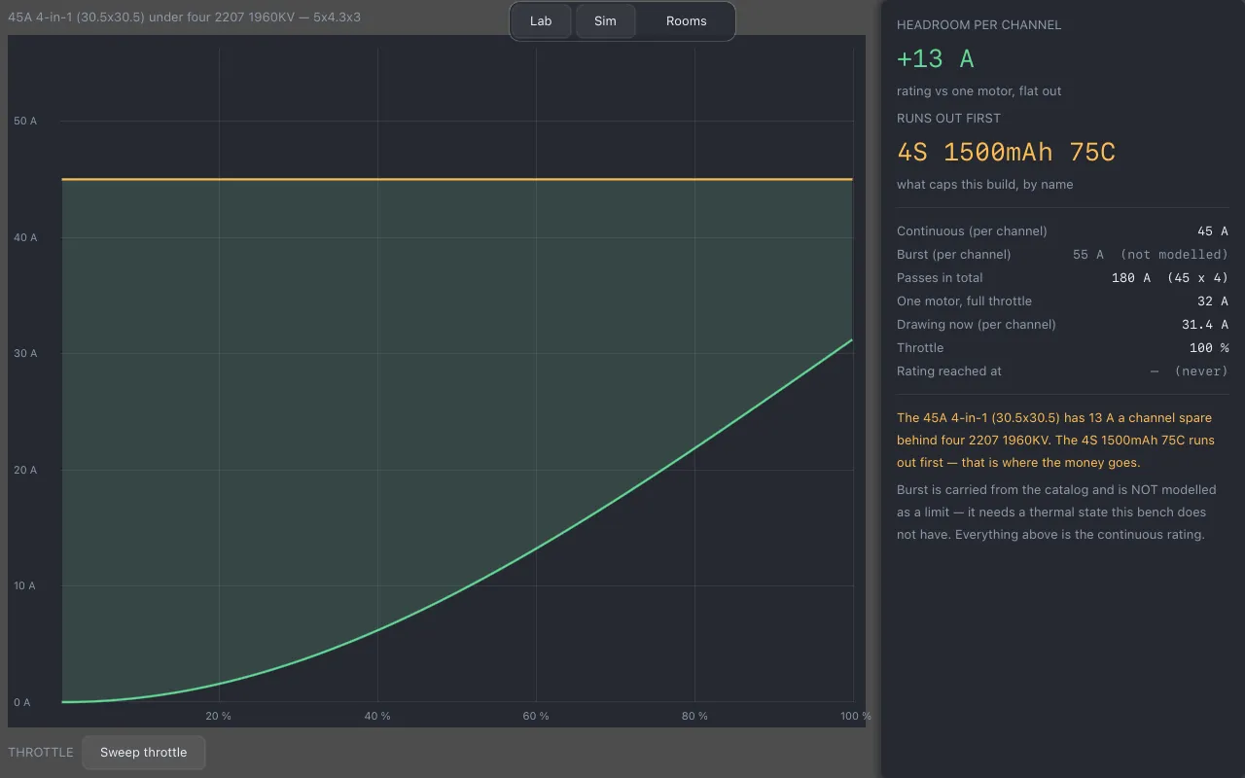Click the Rating reached at label
This screenshot has width=1245, height=778.
click(949, 371)
